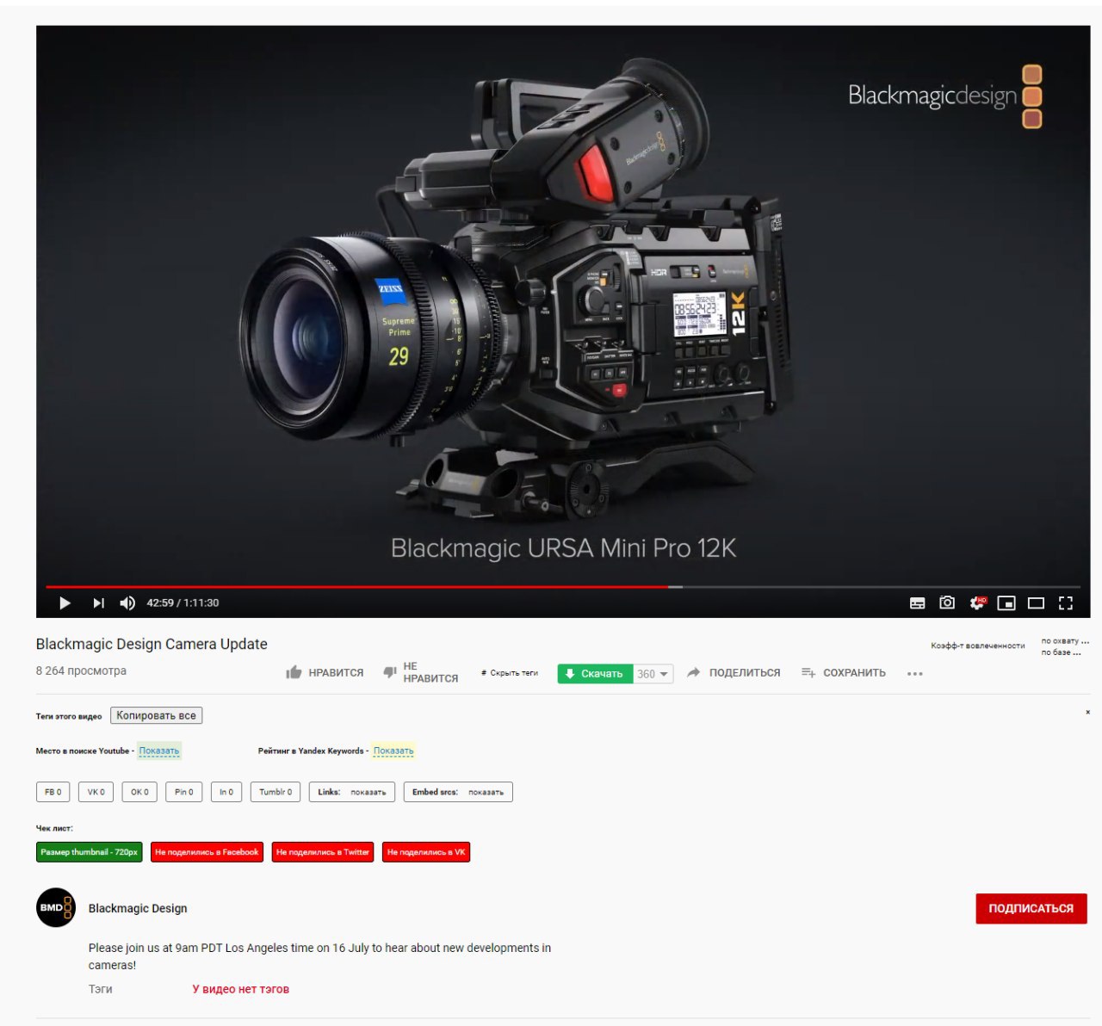1102x1026 pixels.
Task: Close the tags panel with small x
Action: click(x=1088, y=712)
